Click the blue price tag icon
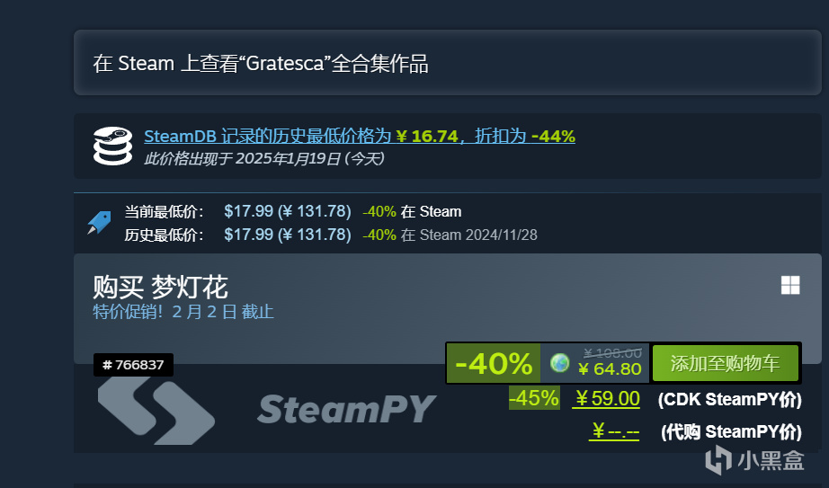 point(100,223)
